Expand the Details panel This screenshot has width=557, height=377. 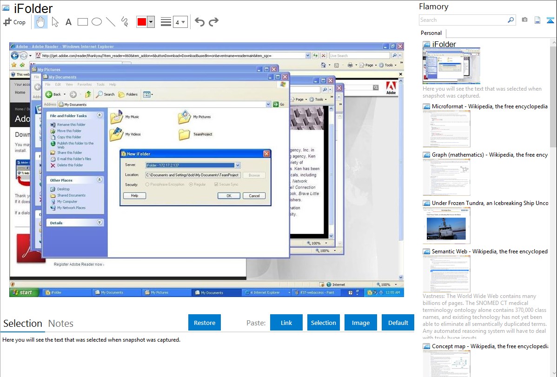tap(99, 222)
